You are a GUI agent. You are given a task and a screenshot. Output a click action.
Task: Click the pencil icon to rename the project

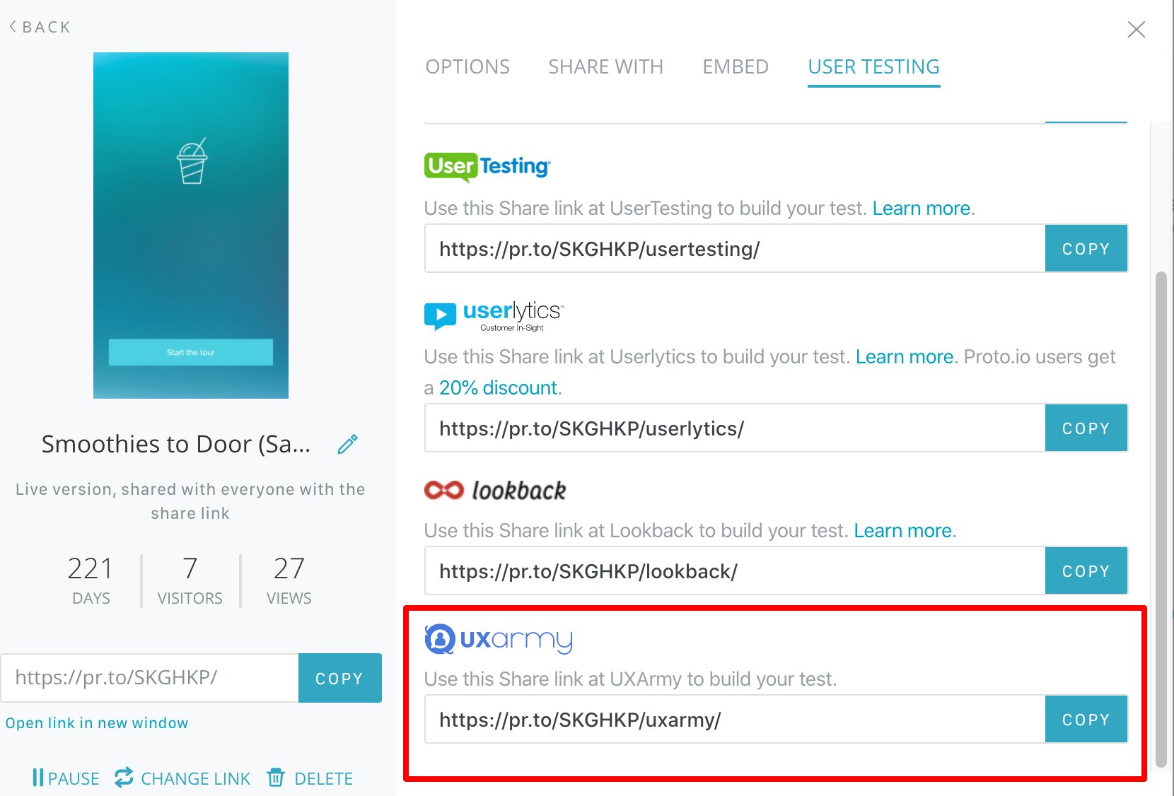(347, 444)
